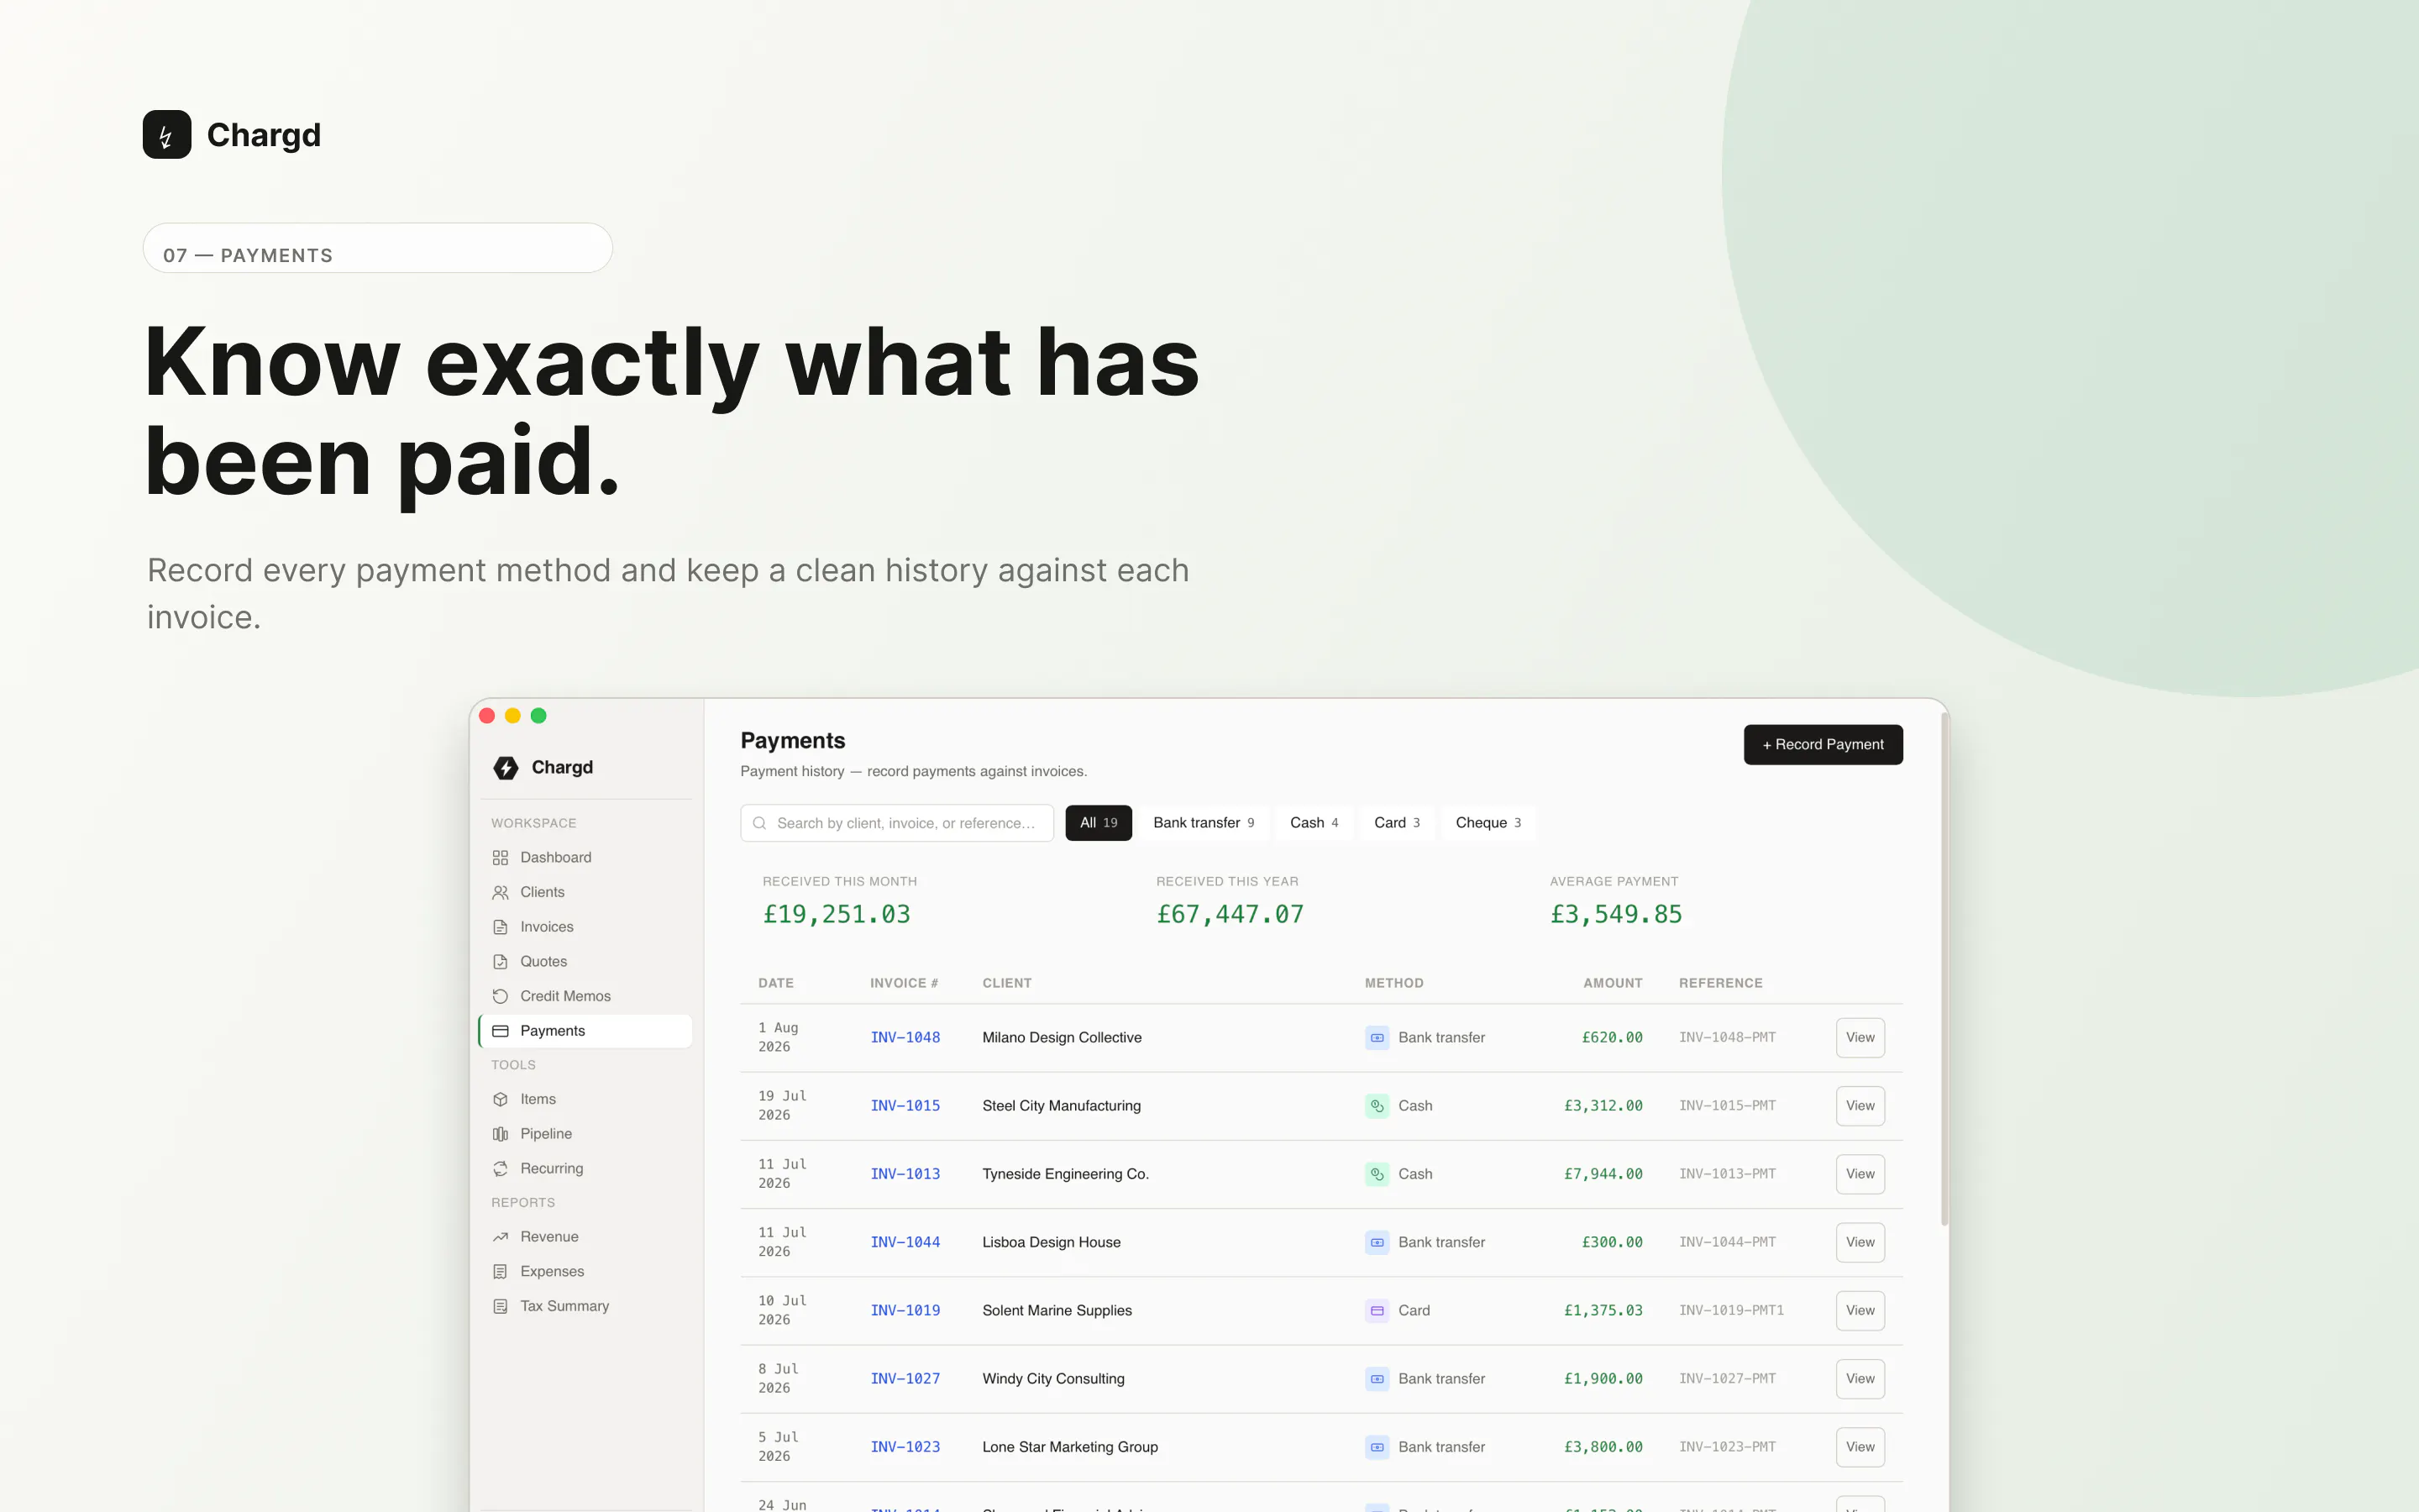This screenshot has width=2419, height=1512.
Task: Navigate to Quotes in the sidebar
Action: (x=585, y=961)
